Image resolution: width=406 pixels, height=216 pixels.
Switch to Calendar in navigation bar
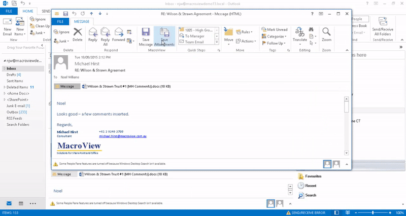pyautogui.click(x=21, y=204)
